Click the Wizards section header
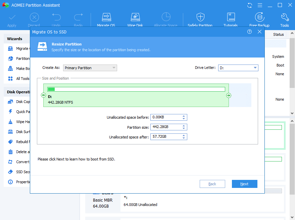Image resolution: width=295 pixels, height=220 pixels. click(x=15, y=39)
